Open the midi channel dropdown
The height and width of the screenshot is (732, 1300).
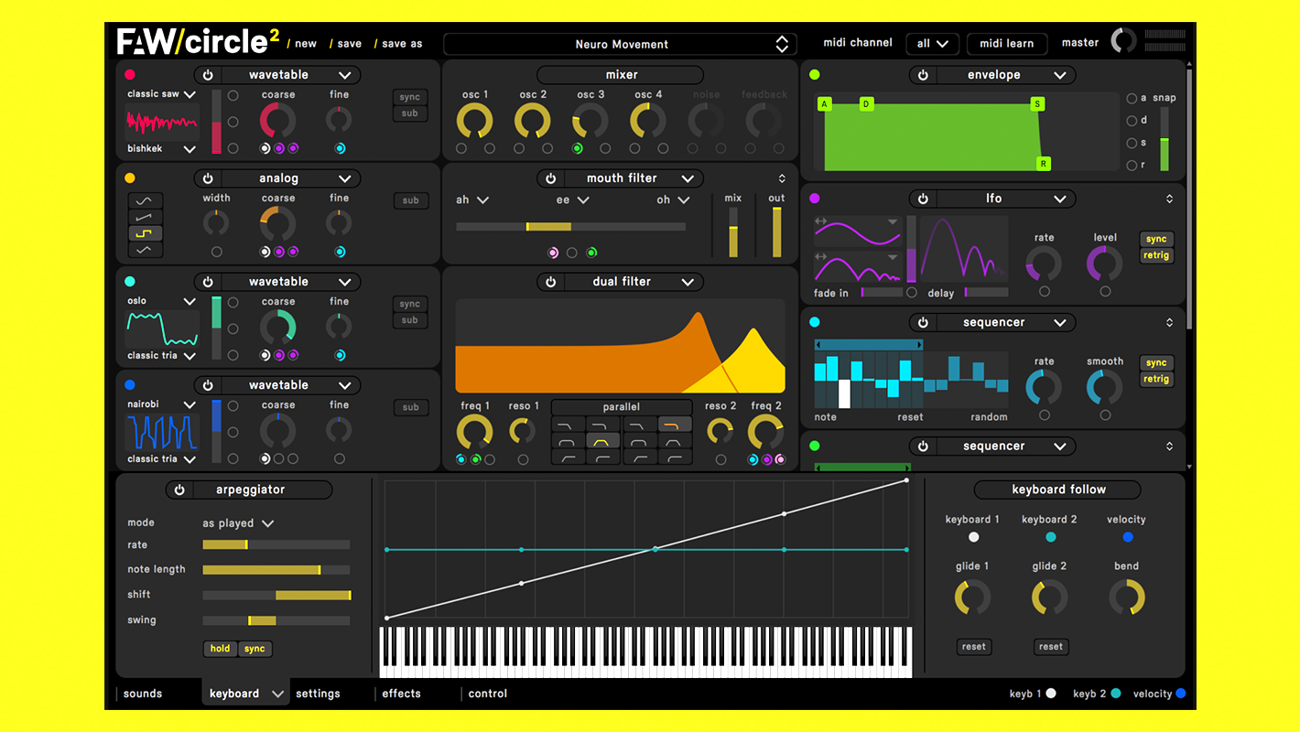pos(932,44)
